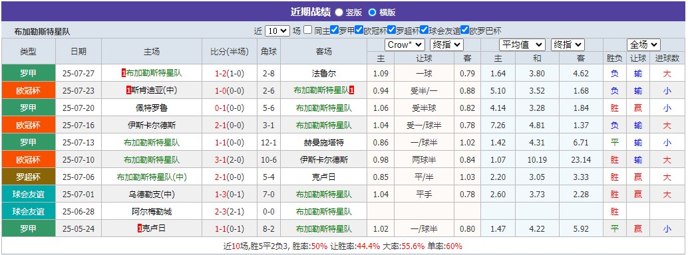Click the 7.26 home odds value
This screenshot has height=255, width=688.
pyautogui.click(x=498, y=126)
